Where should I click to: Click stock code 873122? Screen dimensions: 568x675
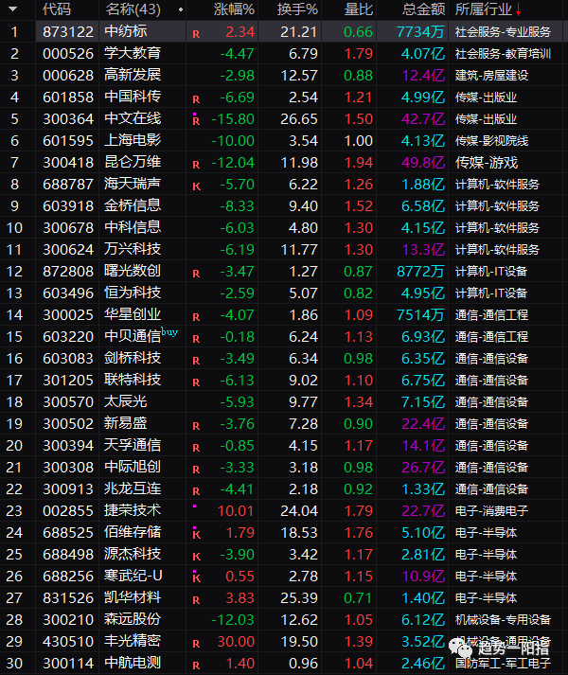tap(68, 32)
